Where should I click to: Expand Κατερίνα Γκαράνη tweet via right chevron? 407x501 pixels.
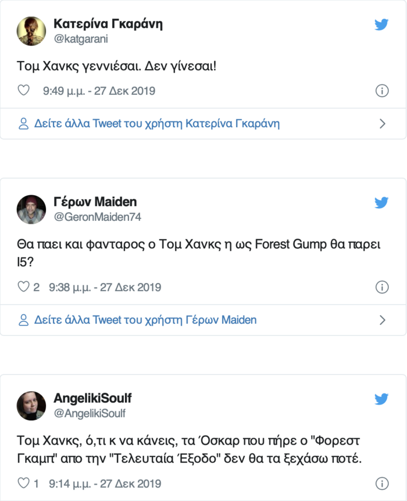(x=383, y=123)
